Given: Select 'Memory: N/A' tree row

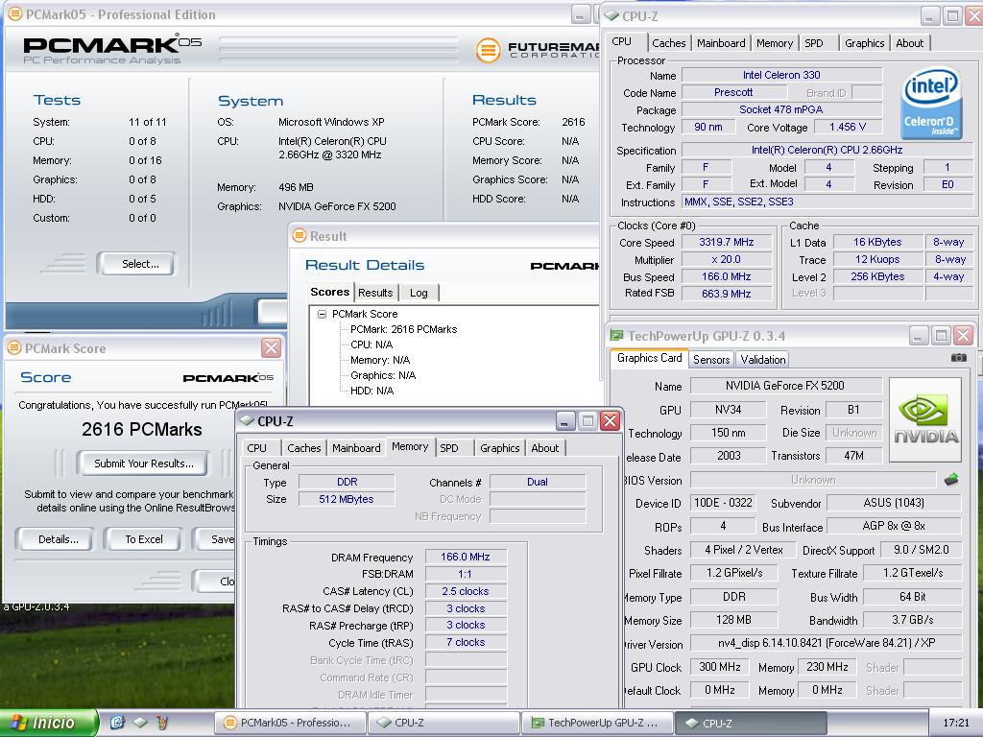Looking at the screenshot, I should point(380,361).
